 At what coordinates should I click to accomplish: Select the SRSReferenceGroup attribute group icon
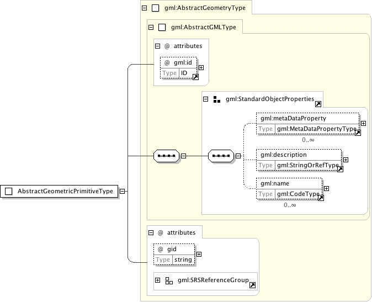coord(169,280)
